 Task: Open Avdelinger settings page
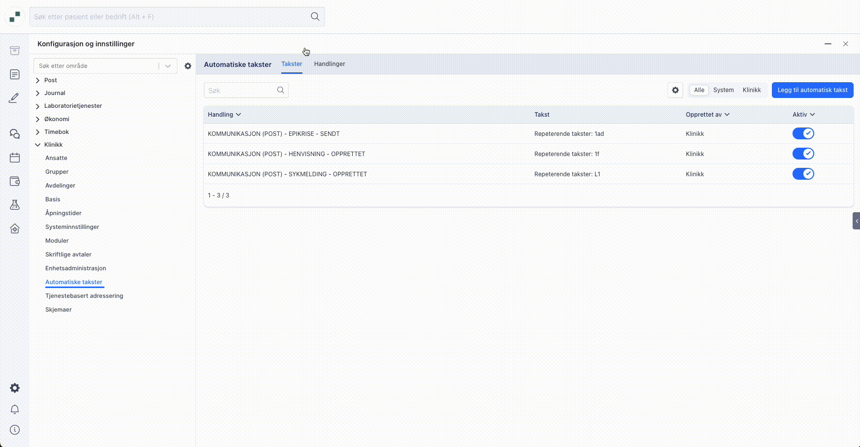point(60,186)
